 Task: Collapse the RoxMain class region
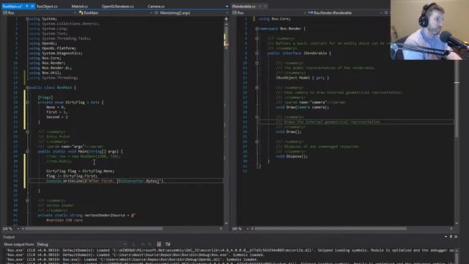pyautogui.click(x=27, y=88)
